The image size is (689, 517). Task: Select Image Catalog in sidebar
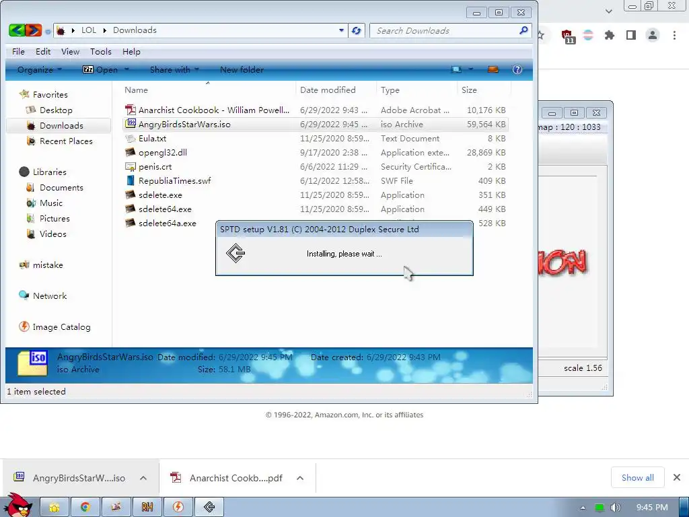(x=61, y=326)
